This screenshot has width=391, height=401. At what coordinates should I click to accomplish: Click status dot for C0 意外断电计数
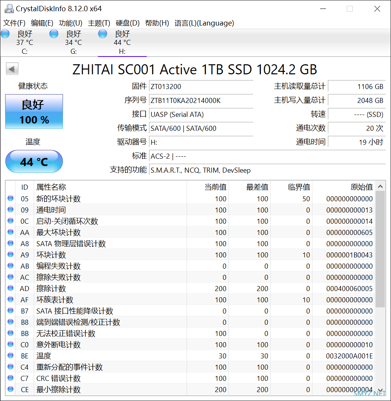[10, 344]
